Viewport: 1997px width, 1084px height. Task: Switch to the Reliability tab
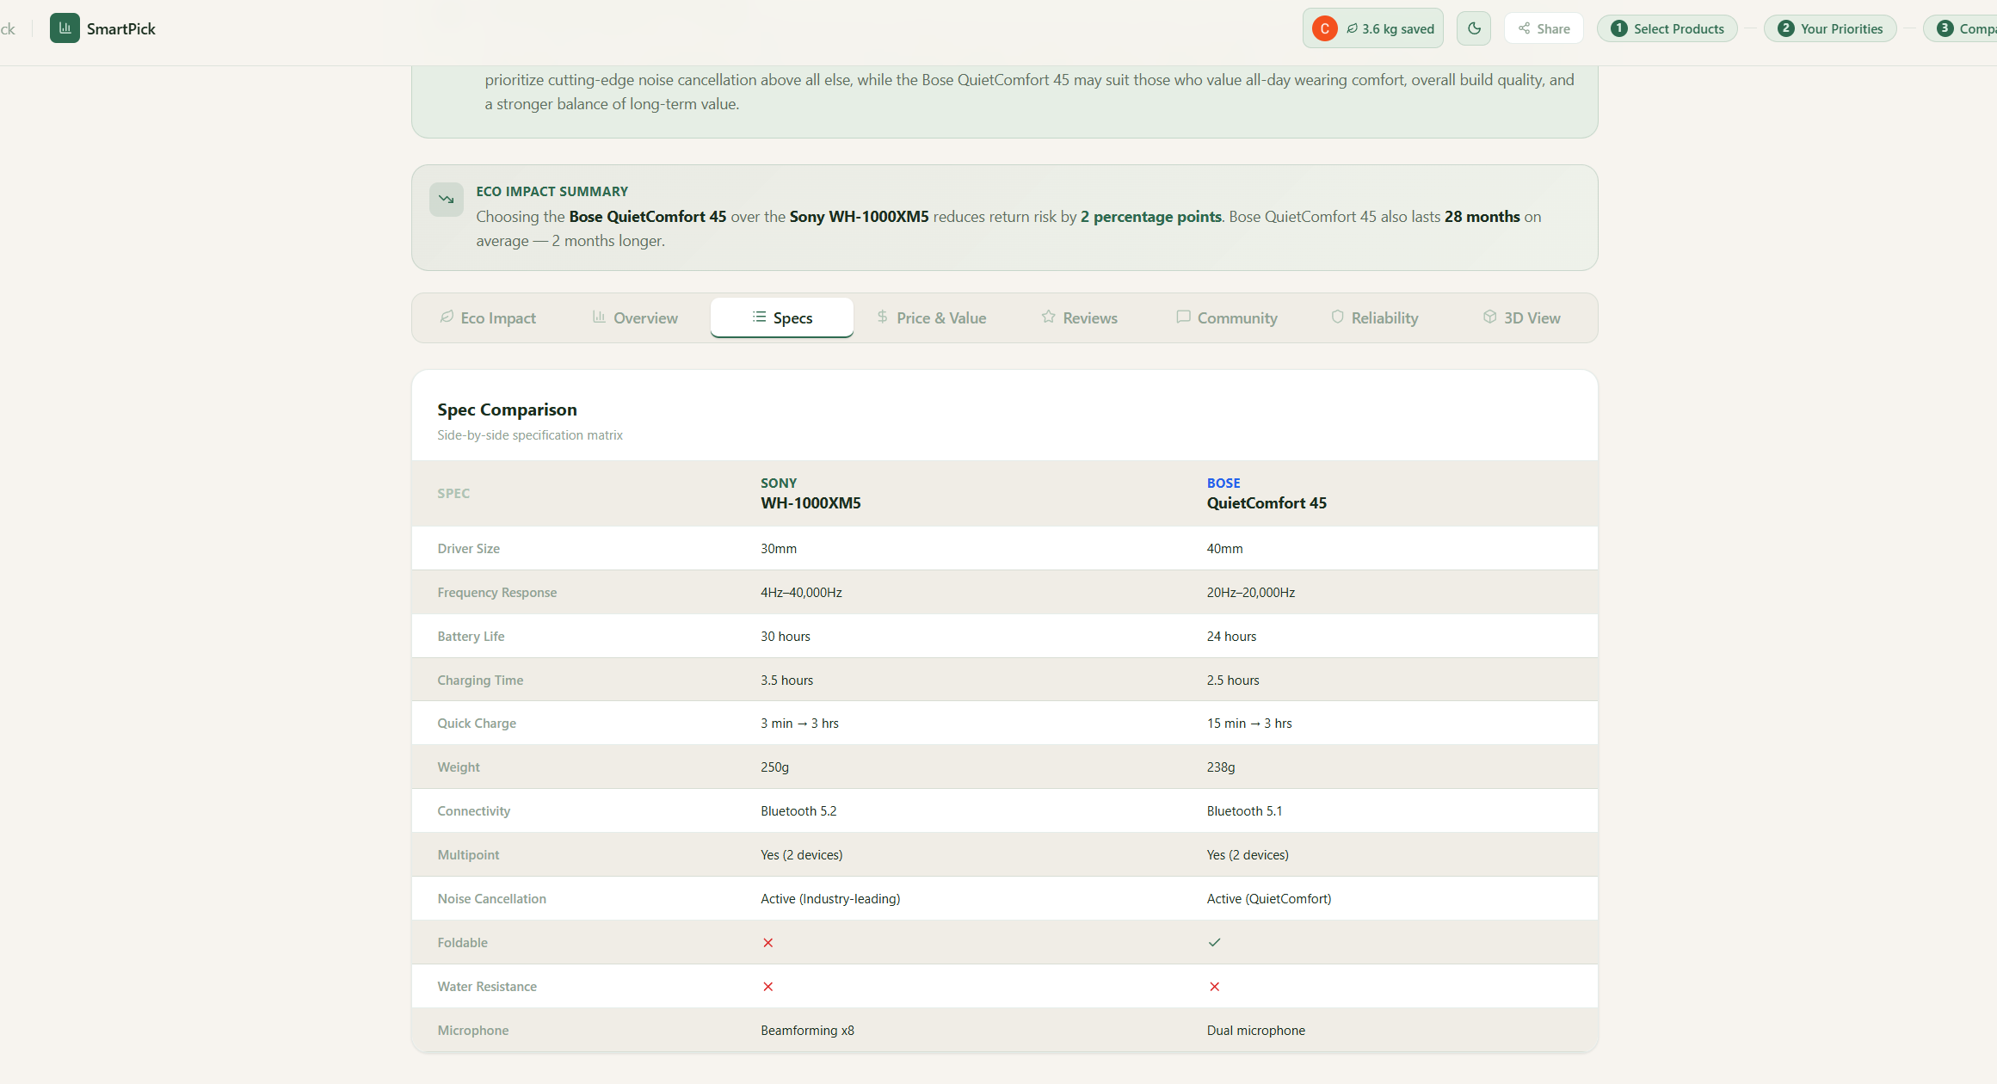point(1374,317)
